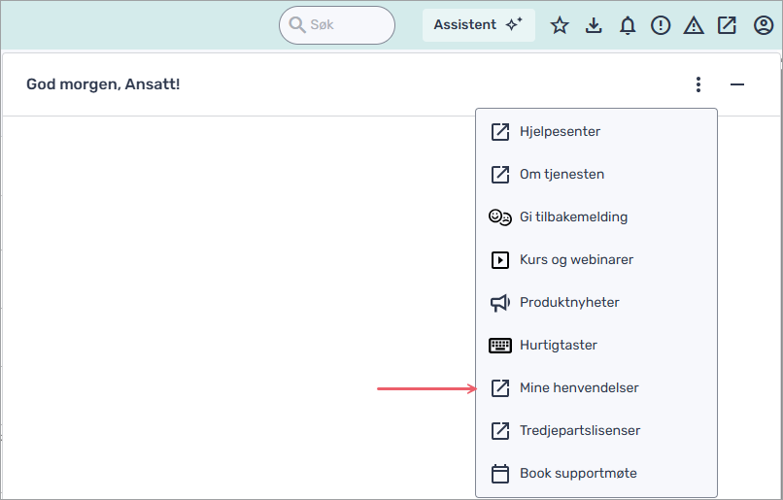This screenshot has height=500, width=783.
Task: Type in the Søk search field
Action: [x=345, y=25]
